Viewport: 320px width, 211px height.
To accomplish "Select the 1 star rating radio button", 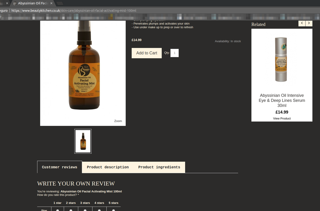I will pos(58,210).
